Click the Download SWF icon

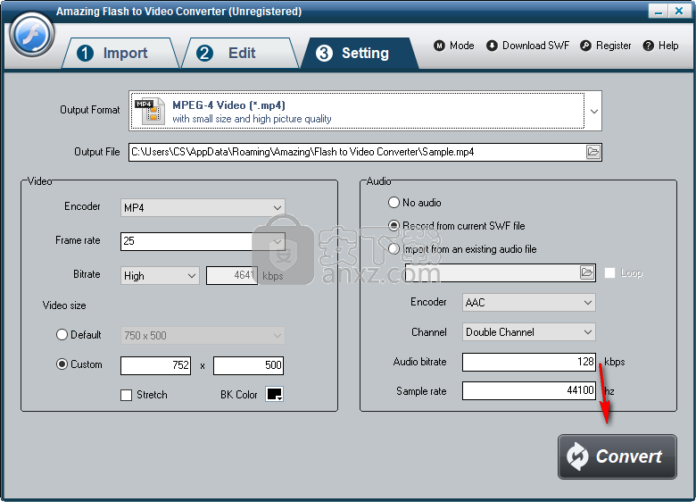coord(492,46)
